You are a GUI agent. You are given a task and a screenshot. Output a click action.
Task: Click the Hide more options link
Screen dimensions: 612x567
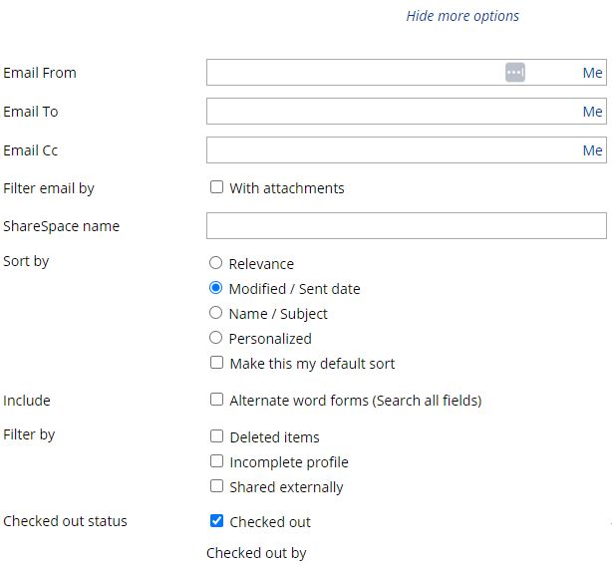[462, 16]
